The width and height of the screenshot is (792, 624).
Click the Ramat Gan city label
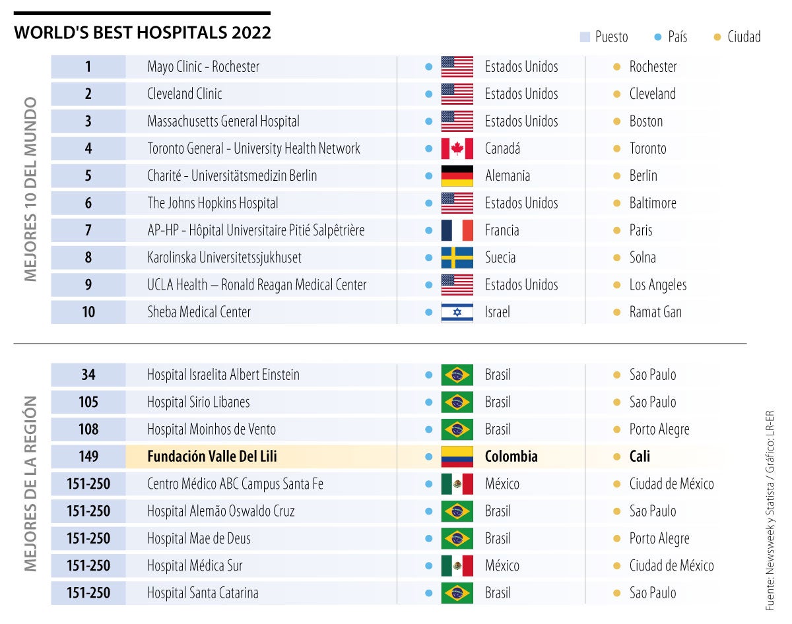click(655, 312)
